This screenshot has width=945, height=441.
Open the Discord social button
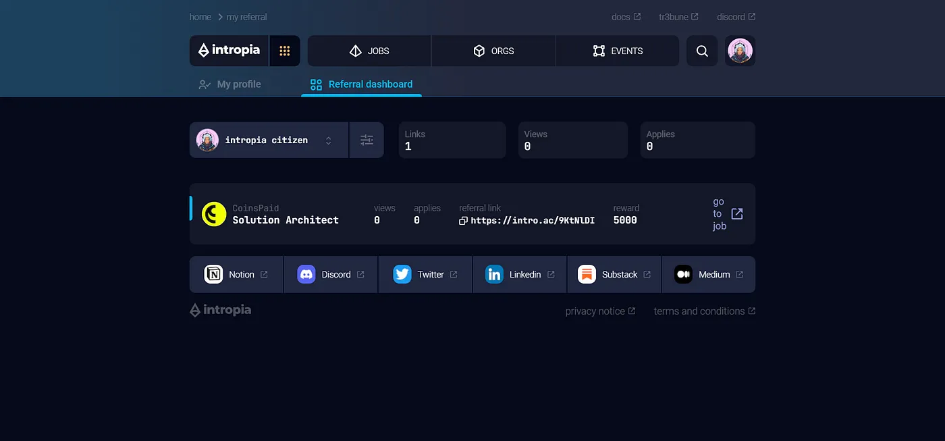(x=331, y=274)
